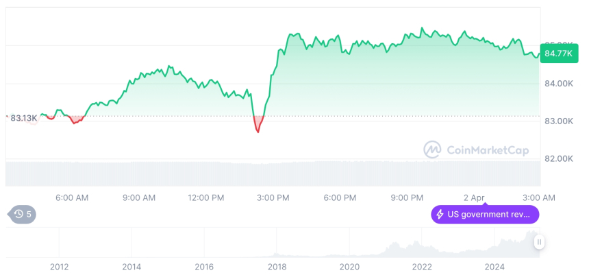Click the range selector handle on mini chart
Screen dimensions: 589x275
click(x=540, y=242)
